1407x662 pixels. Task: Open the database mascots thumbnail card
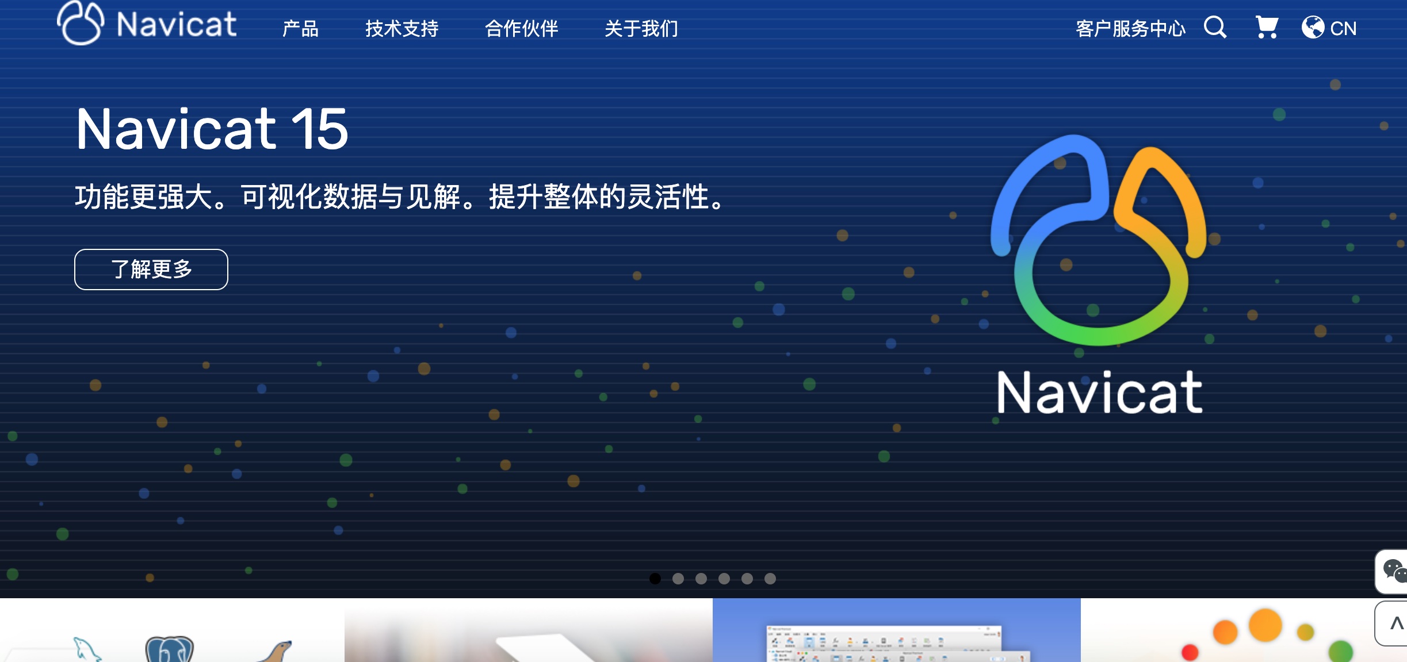[x=172, y=630]
